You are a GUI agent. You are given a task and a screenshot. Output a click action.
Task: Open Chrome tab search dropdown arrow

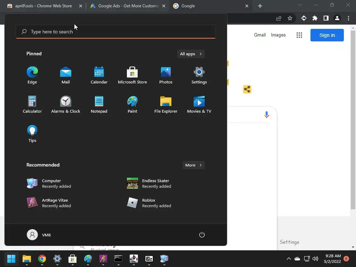300,5
